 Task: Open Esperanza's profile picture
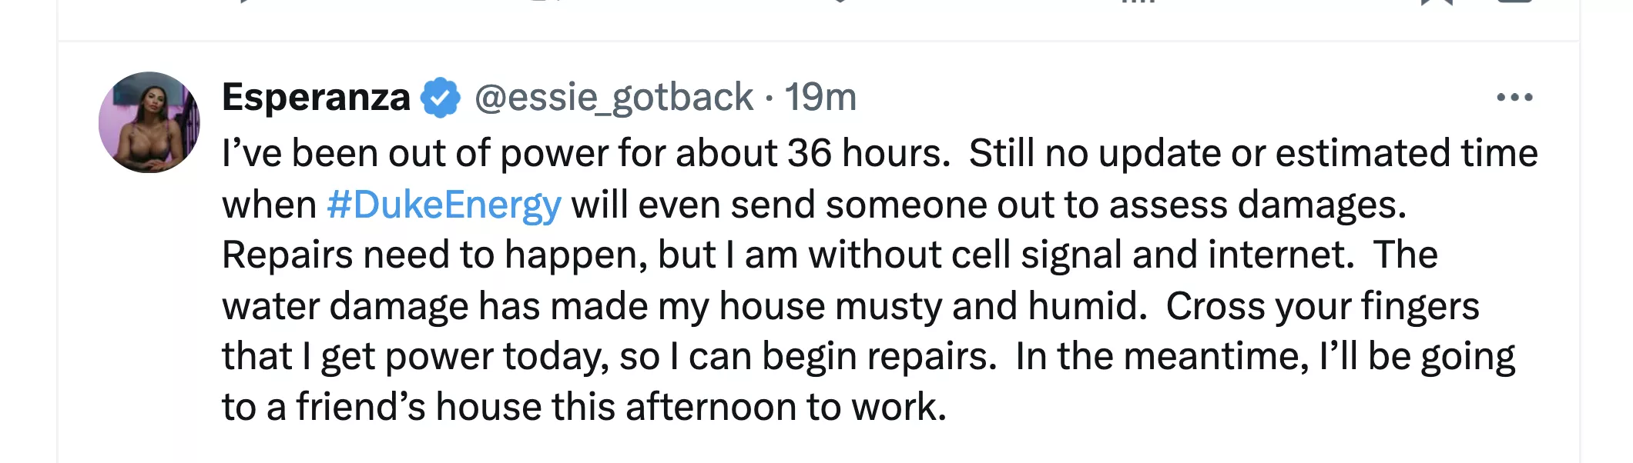(x=149, y=122)
